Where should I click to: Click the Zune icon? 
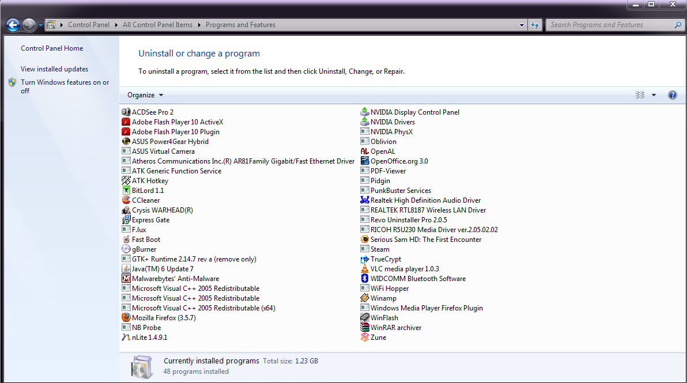click(x=364, y=338)
